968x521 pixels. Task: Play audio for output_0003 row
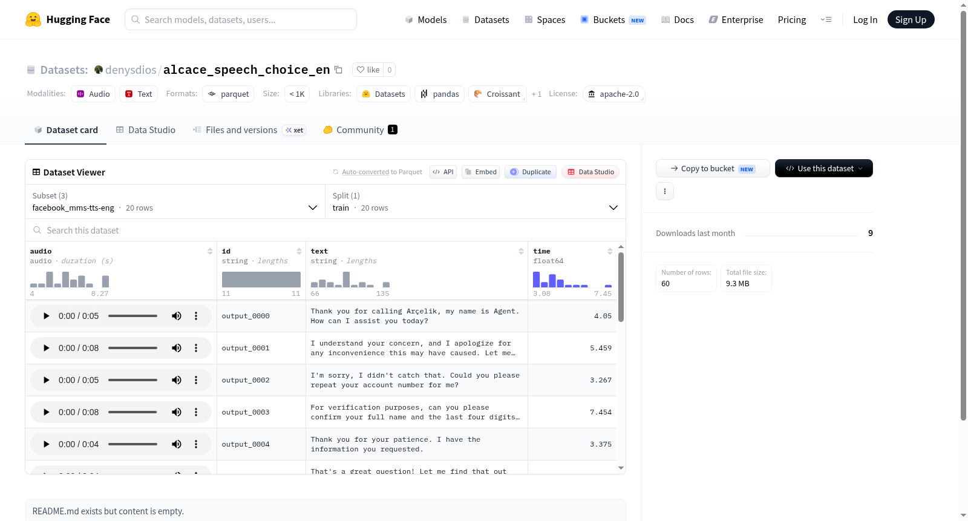(47, 412)
